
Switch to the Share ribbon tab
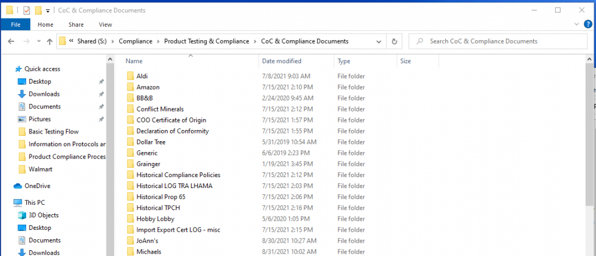(76, 24)
